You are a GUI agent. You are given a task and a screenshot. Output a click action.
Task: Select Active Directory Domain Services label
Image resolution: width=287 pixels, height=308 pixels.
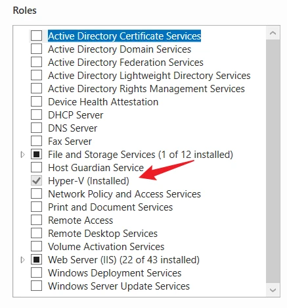(x=120, y=49)
